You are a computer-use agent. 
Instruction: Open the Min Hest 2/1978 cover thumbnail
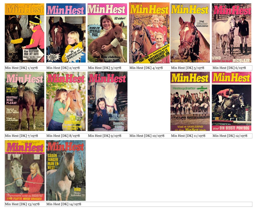click(66, 33)
